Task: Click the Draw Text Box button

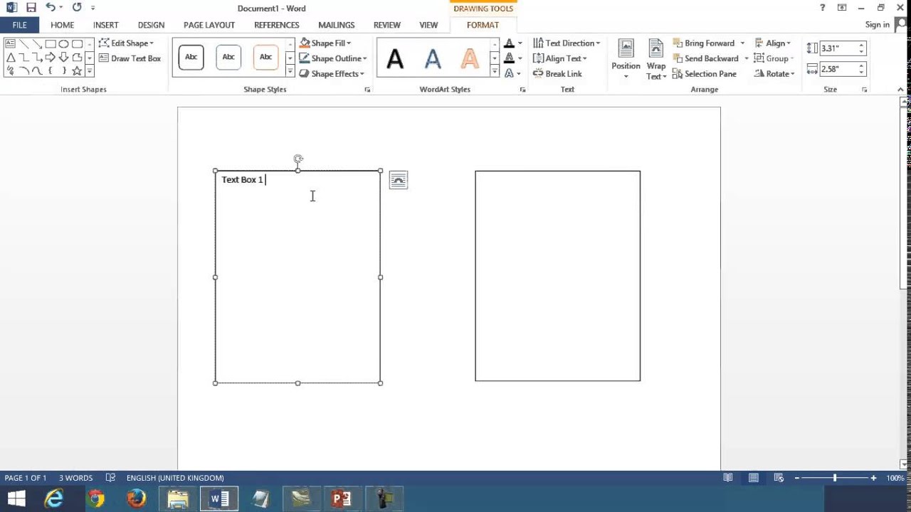Action: coord(130,58)
